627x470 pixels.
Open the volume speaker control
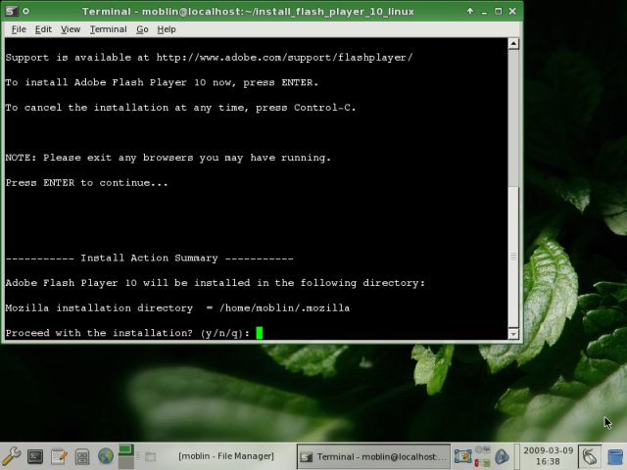502,456
